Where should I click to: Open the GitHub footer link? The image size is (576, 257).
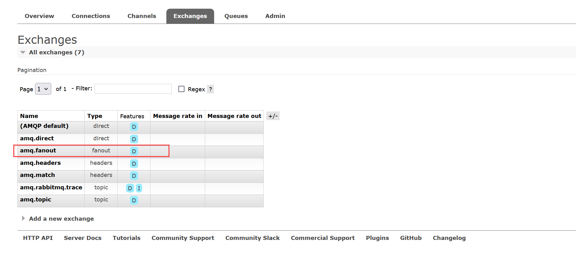411,238
